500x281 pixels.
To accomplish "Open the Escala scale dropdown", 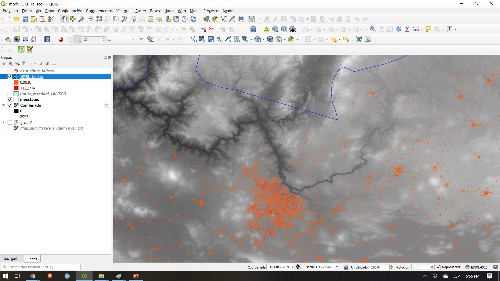I will [337, 267].
